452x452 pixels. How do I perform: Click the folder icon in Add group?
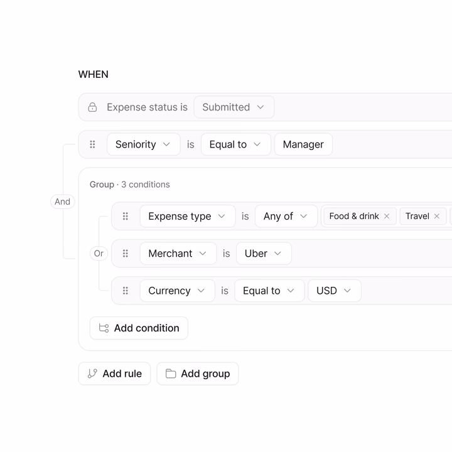[171, 374]
